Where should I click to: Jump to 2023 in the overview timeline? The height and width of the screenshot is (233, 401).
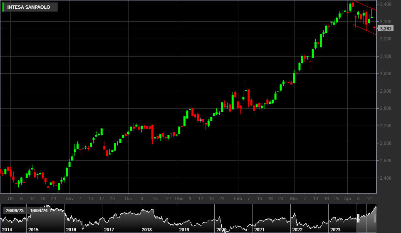click(x=335, y=230)
